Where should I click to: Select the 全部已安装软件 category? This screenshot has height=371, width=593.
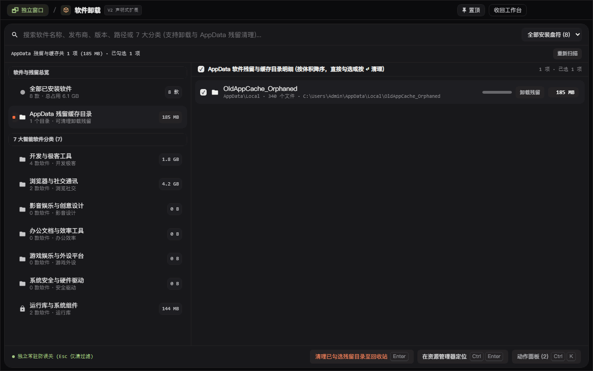pyautogui.click(x=98, y=92)
